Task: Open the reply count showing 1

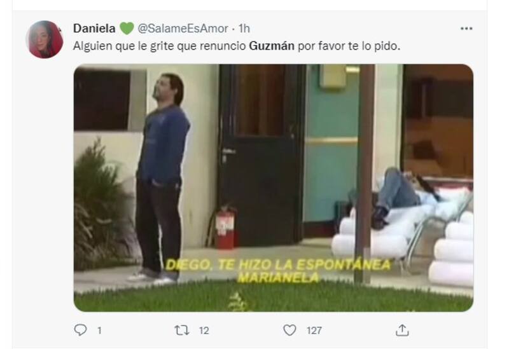Action: 99,331
